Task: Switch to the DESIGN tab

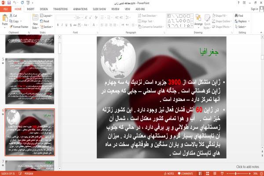Action: 44,9
